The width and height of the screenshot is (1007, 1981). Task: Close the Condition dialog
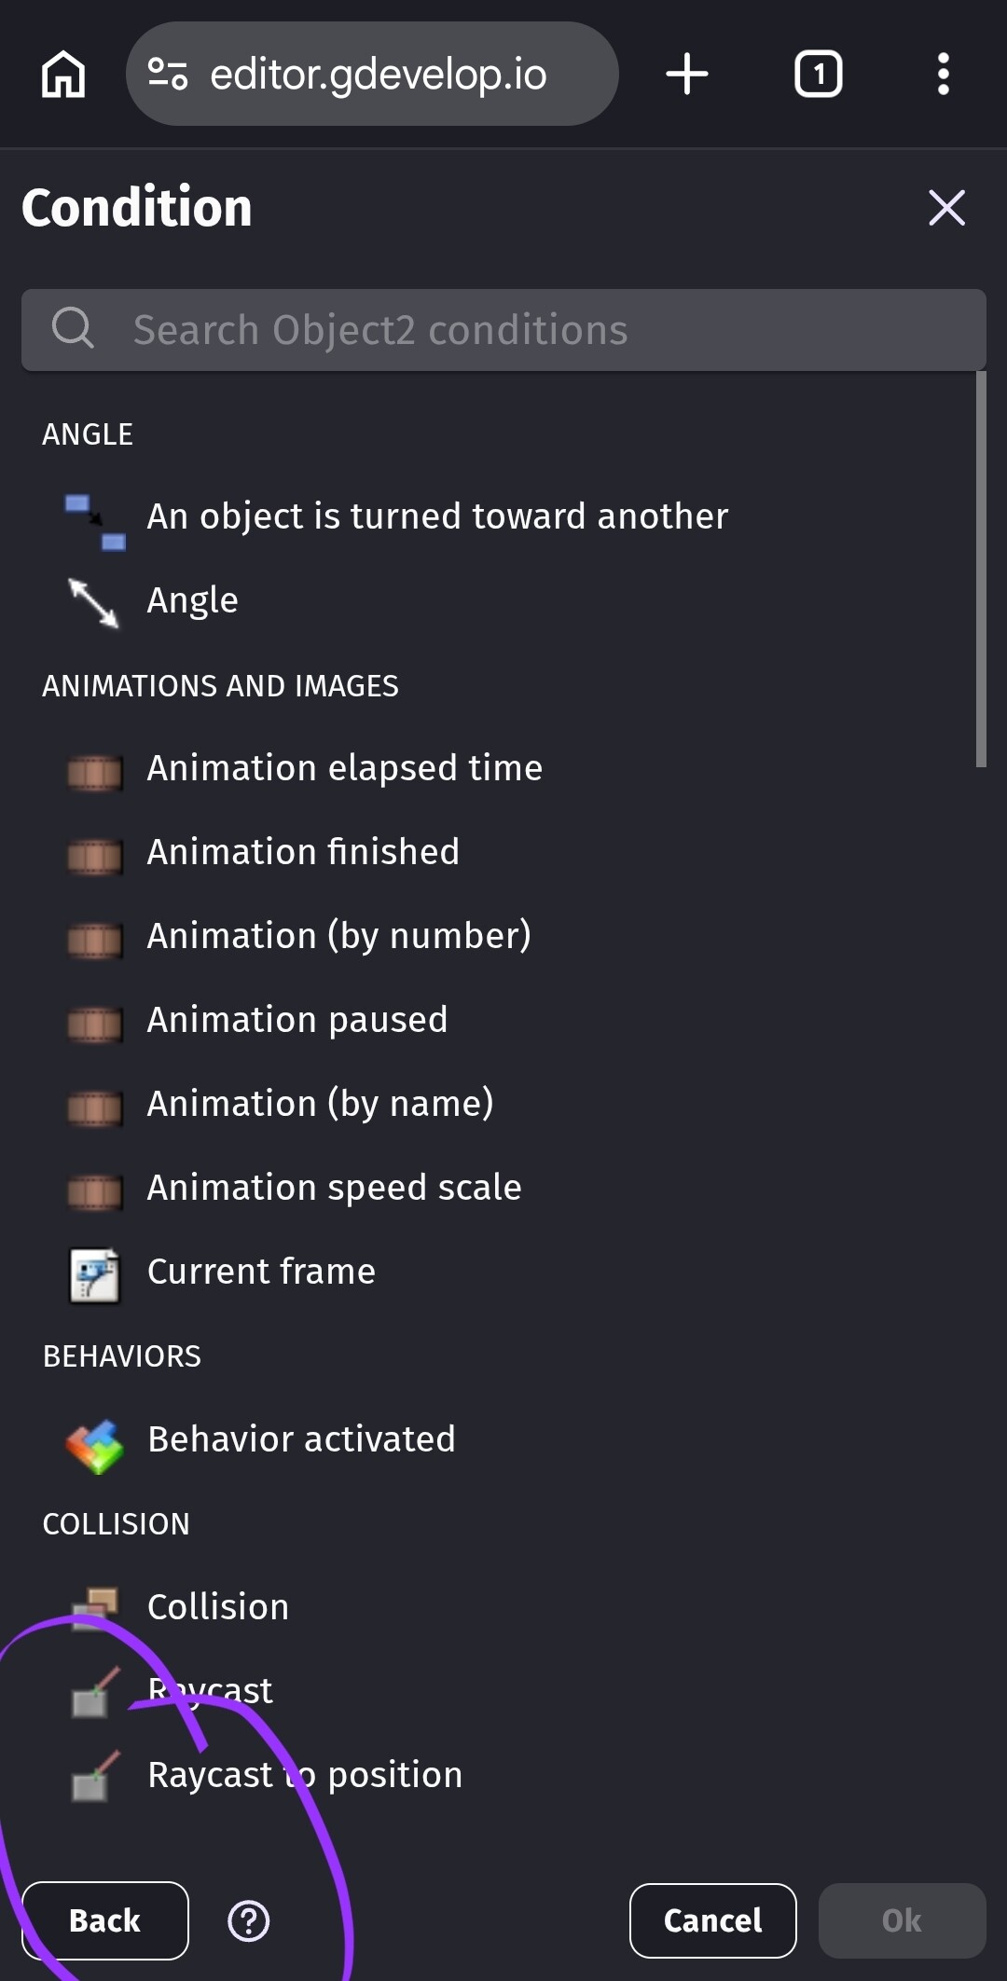(x=946, y=207)
